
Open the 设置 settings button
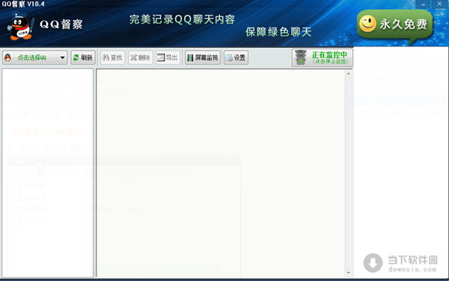coord(236,58)
